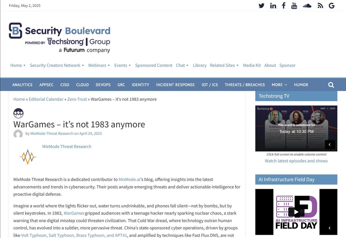Click the AI Infrastructure Field Day heading
Image resolution: width=346 pixels, height=238 pixels.
(x=296, y=179)
